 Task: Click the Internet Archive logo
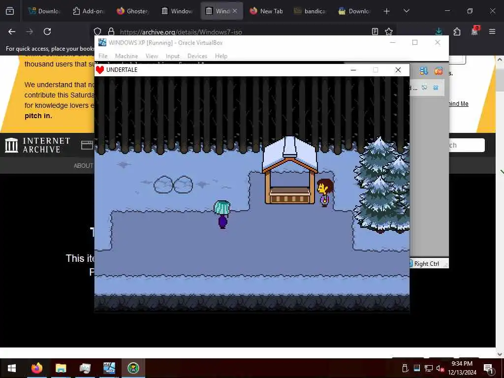(x=37, y=145)
